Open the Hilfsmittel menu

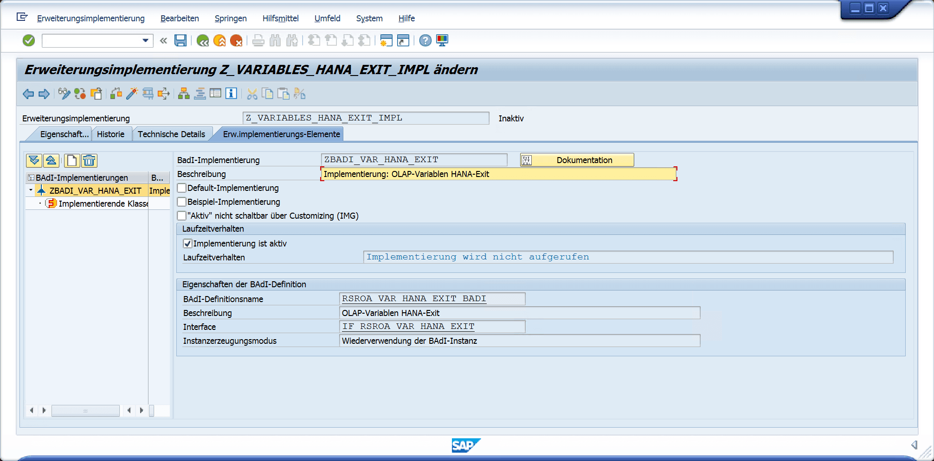tap(280, 19)
